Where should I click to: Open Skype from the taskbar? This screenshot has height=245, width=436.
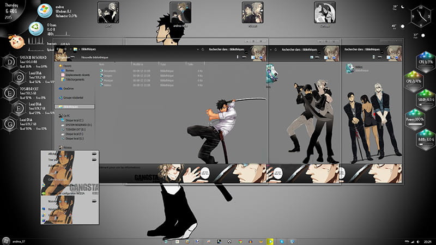click(x=282, y=242)
